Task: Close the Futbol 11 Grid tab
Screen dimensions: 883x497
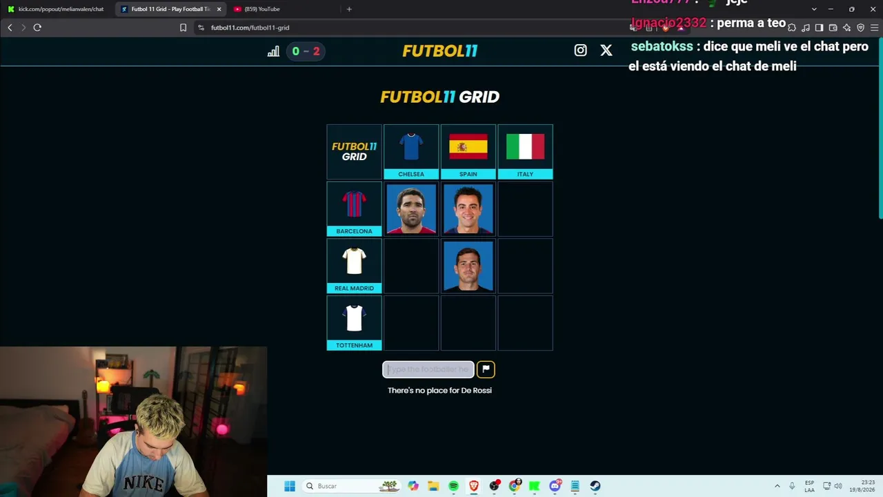Action: pos(219,9)
